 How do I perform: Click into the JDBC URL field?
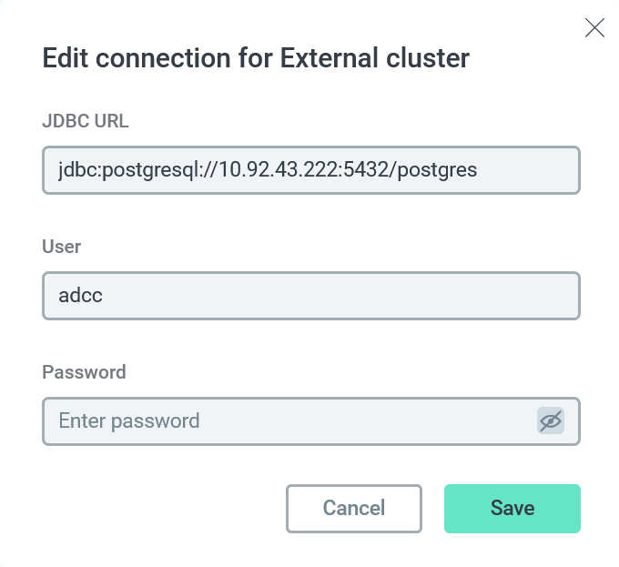click(x=310, y=170)
